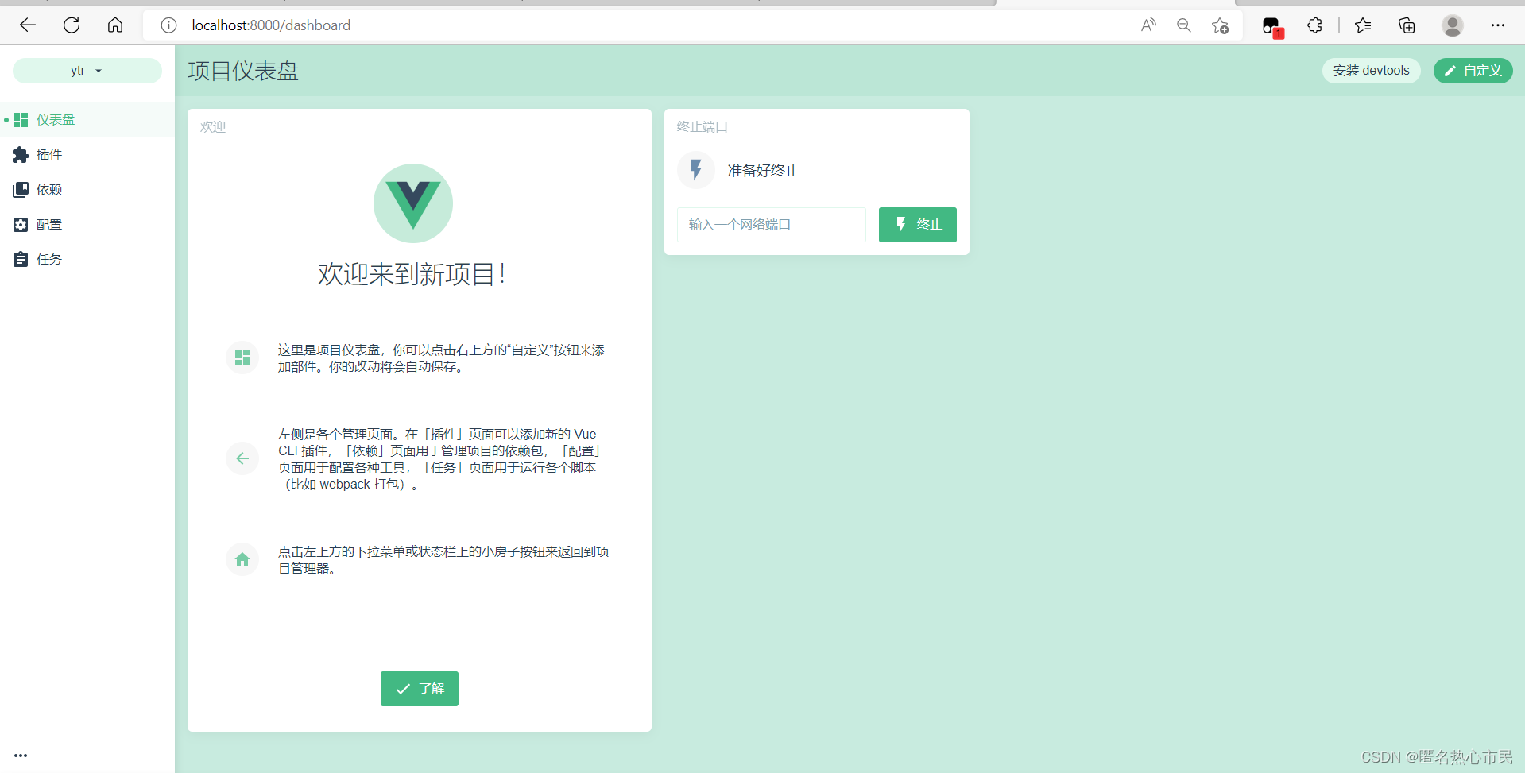
Task: Open extension with red badge icon
Action: click(1272, 27)
